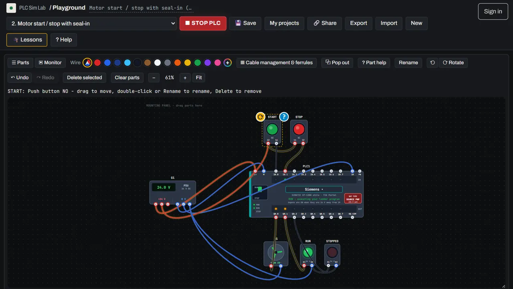Click Delete selected

(x=85, y=77)
